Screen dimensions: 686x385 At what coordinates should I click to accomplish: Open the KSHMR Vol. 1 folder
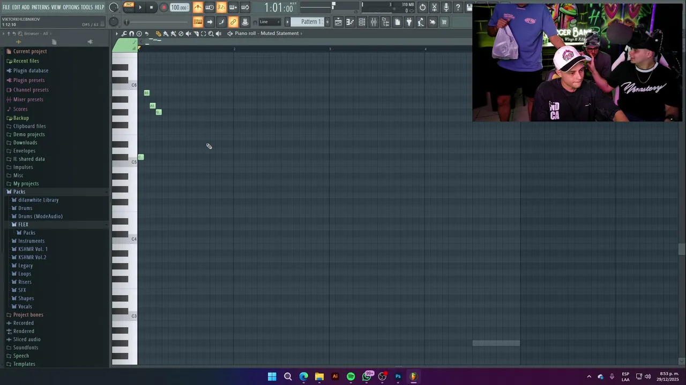coord(33,249)
